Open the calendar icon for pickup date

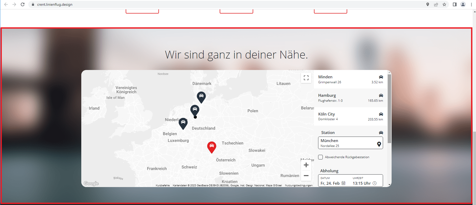pyautogui.click(x=343, y=183)
